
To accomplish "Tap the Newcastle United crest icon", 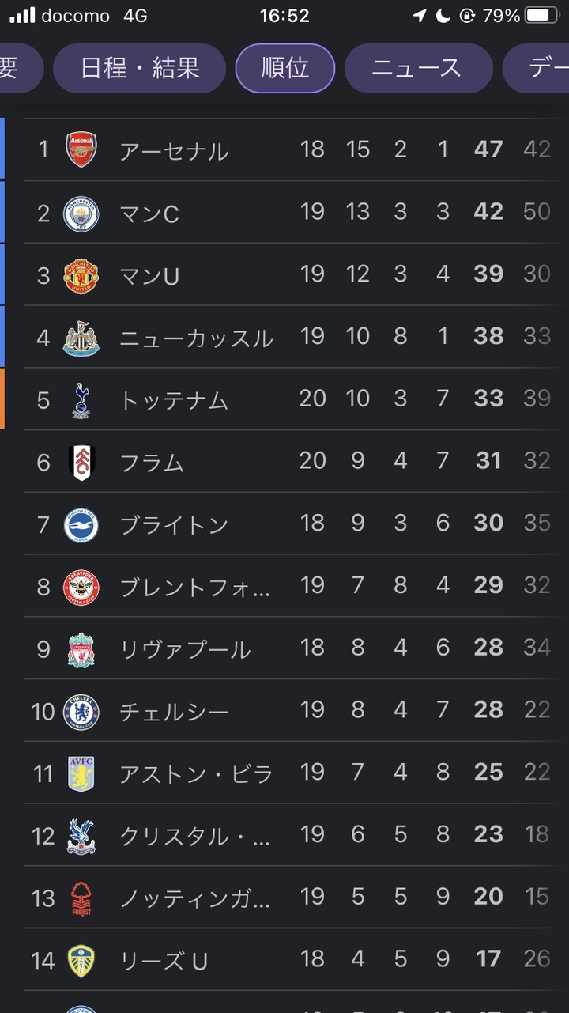I will tap(81, 338).
